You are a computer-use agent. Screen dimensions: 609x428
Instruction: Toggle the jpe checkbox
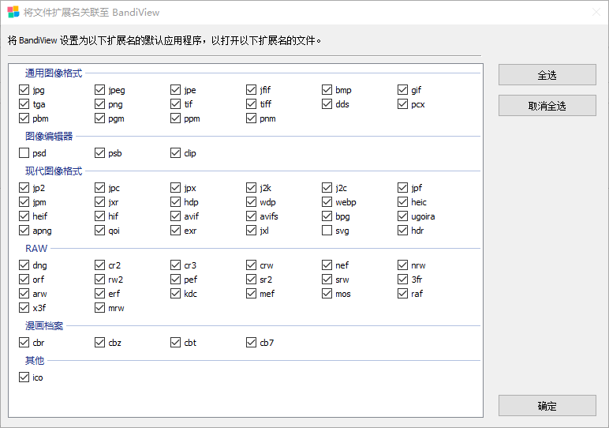176,90
